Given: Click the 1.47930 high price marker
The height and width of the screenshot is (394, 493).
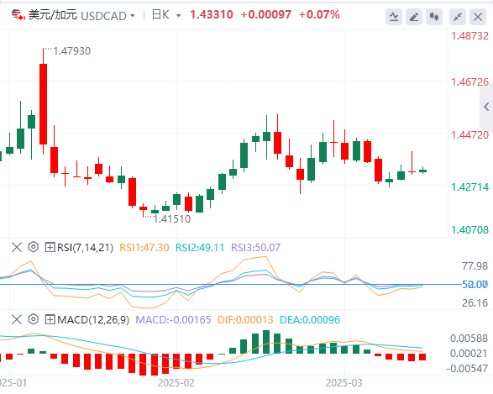Looking at the screenshot, I should (x=72, y=50).
